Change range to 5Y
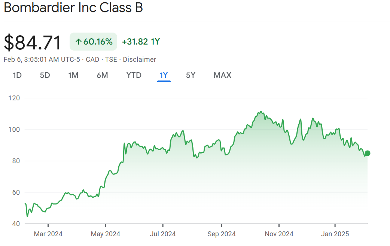390x246 pixels. (x=191, y=75)
